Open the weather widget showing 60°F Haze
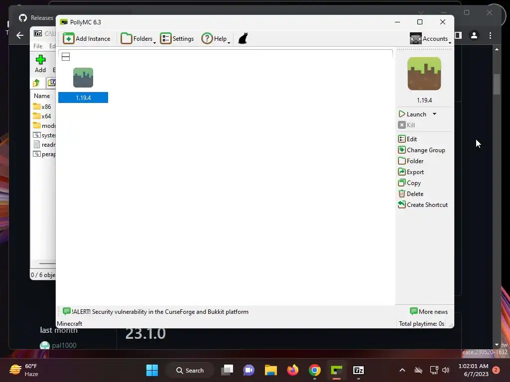 click(24, 370)
